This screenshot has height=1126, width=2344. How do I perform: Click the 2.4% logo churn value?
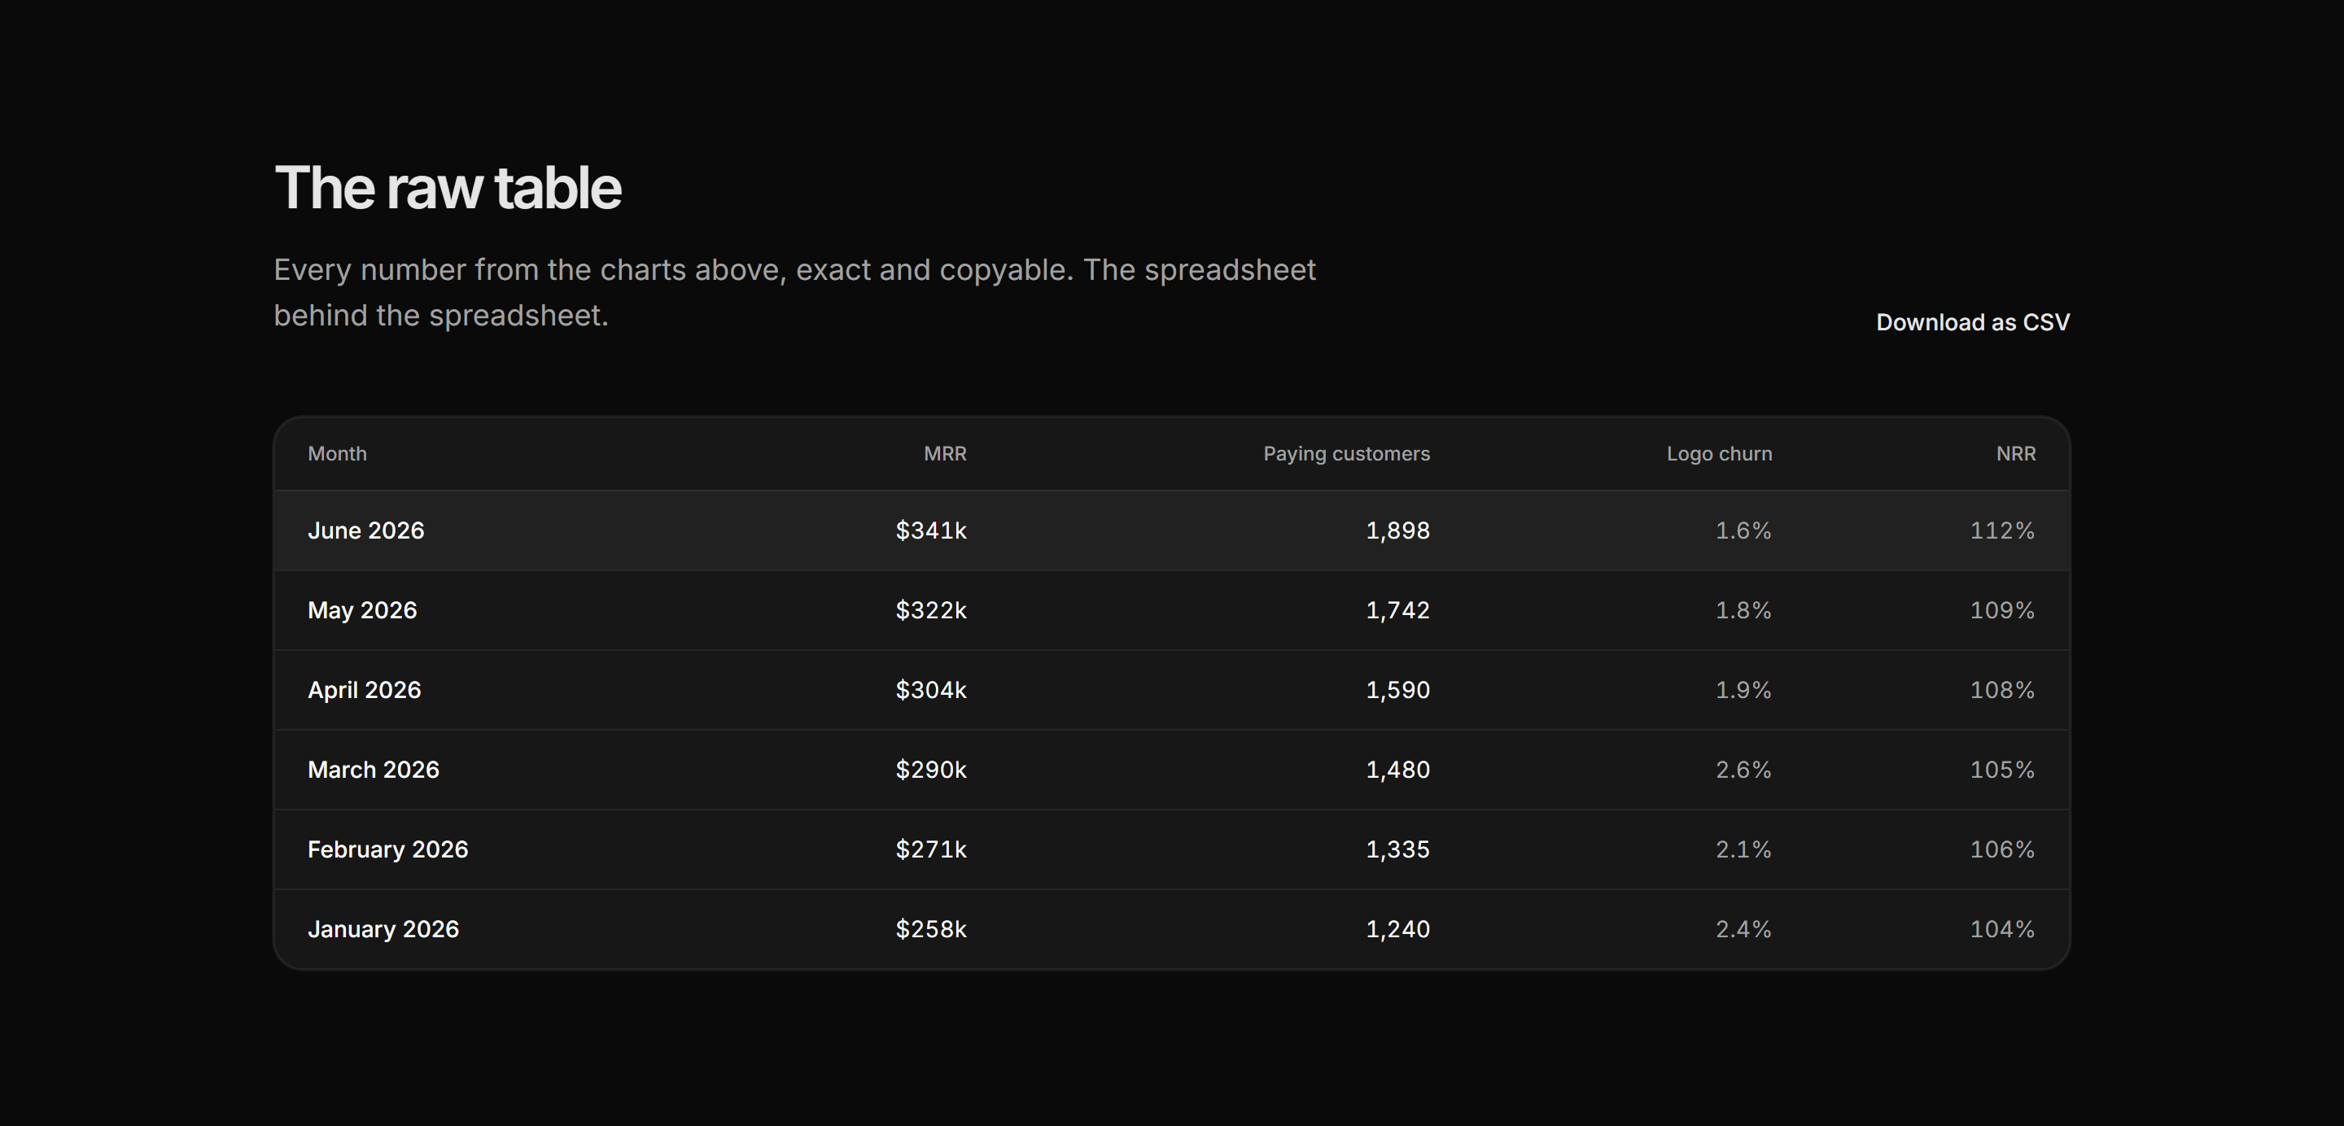(x=1743, y=928)
